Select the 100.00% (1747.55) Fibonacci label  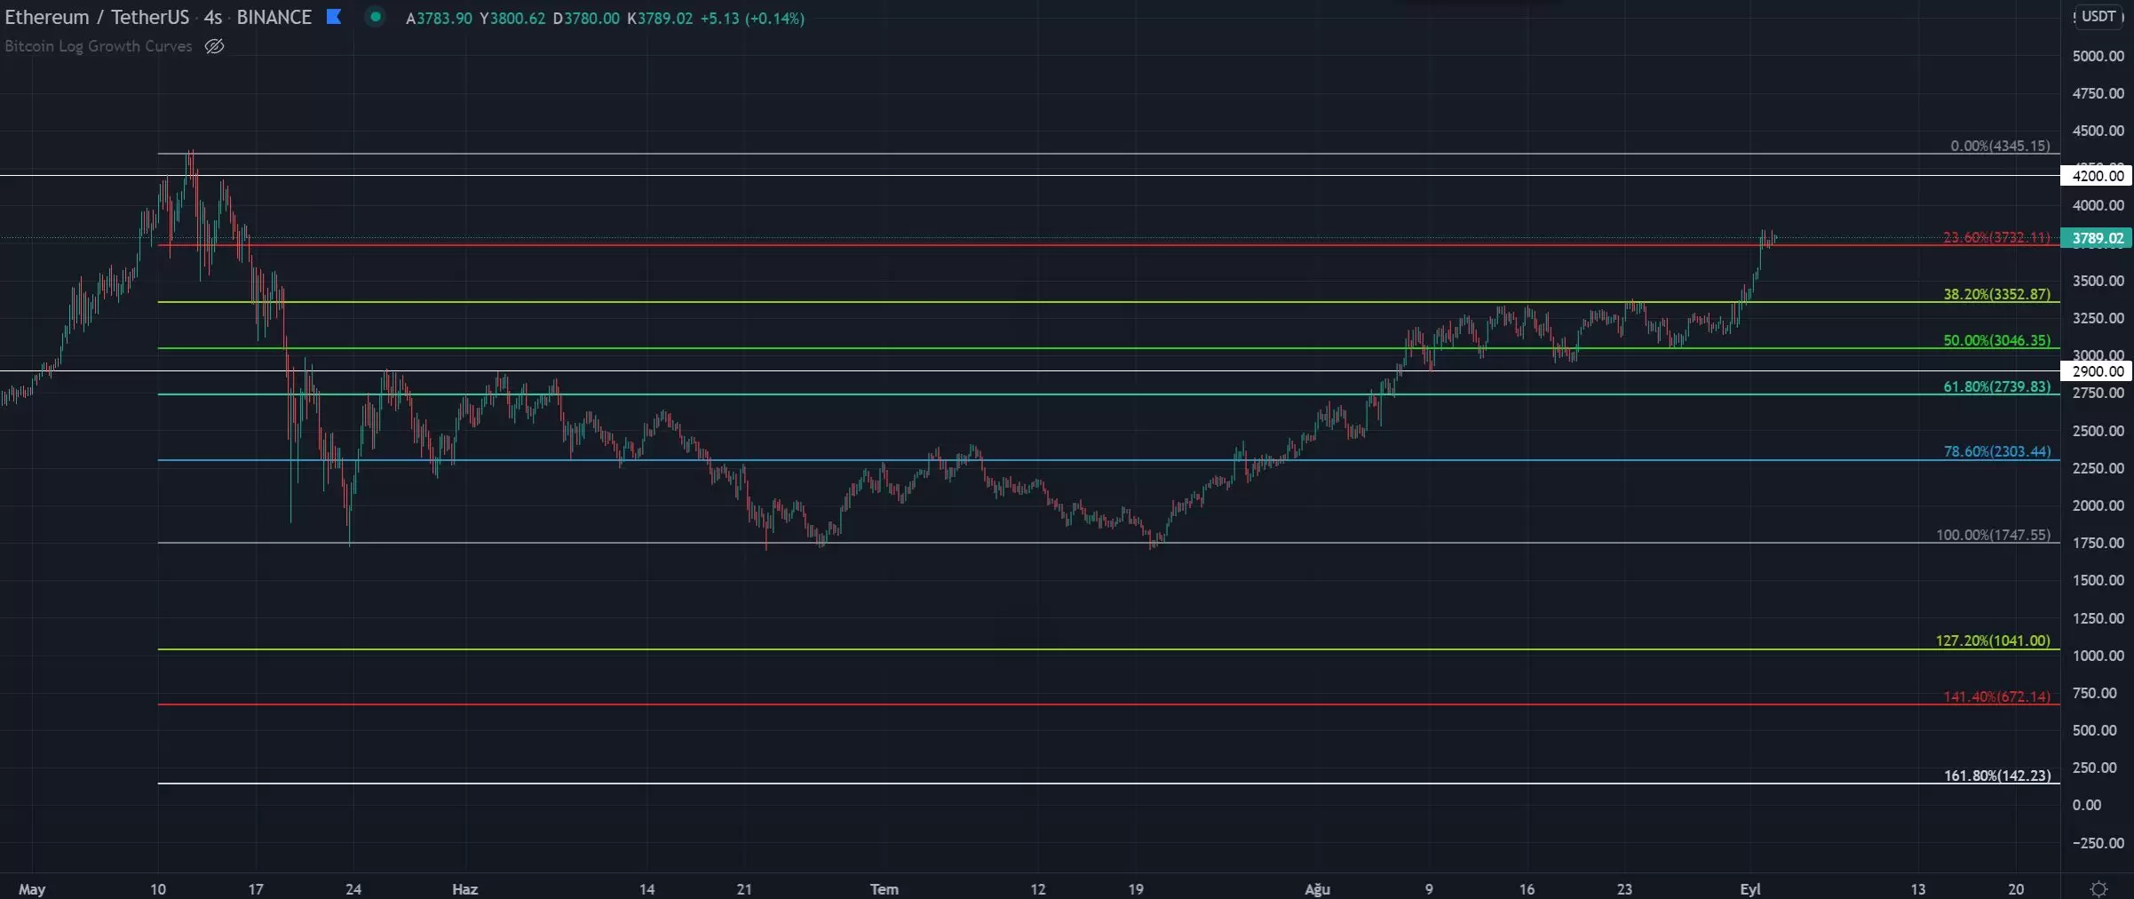(1993, 535)
